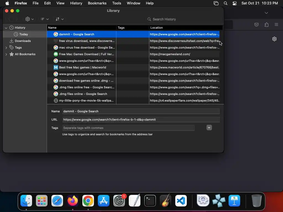Image resolution: width=283 pixels, height=212 pixels.
Task: Select '.dmg files online - Google Search' entry
Action: tap(133, 94)
